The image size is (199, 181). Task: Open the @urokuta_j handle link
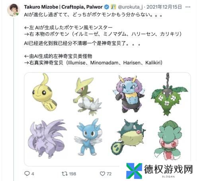130,7
